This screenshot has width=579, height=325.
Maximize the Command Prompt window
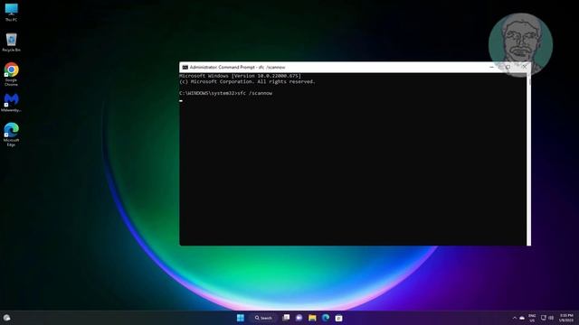click(x=508, y=67)
